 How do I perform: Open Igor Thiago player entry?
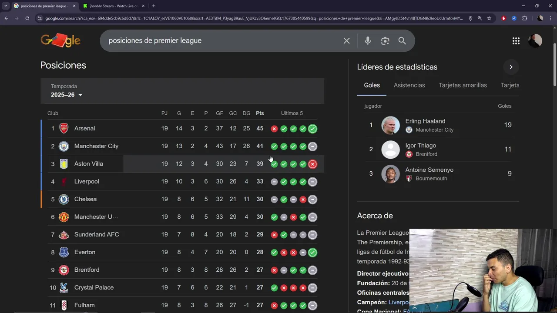pyautogui.click(x=438, y=150)
